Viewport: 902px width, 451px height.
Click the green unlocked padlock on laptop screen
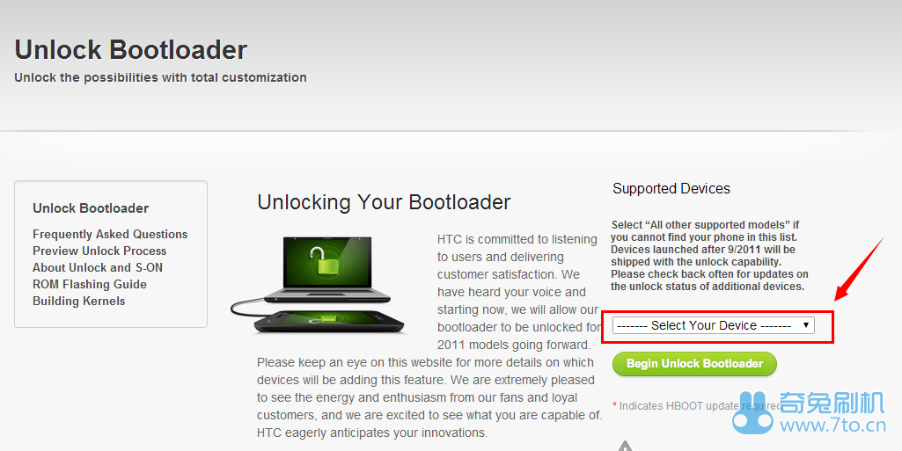pyautogui.click(x=318, y=259)
